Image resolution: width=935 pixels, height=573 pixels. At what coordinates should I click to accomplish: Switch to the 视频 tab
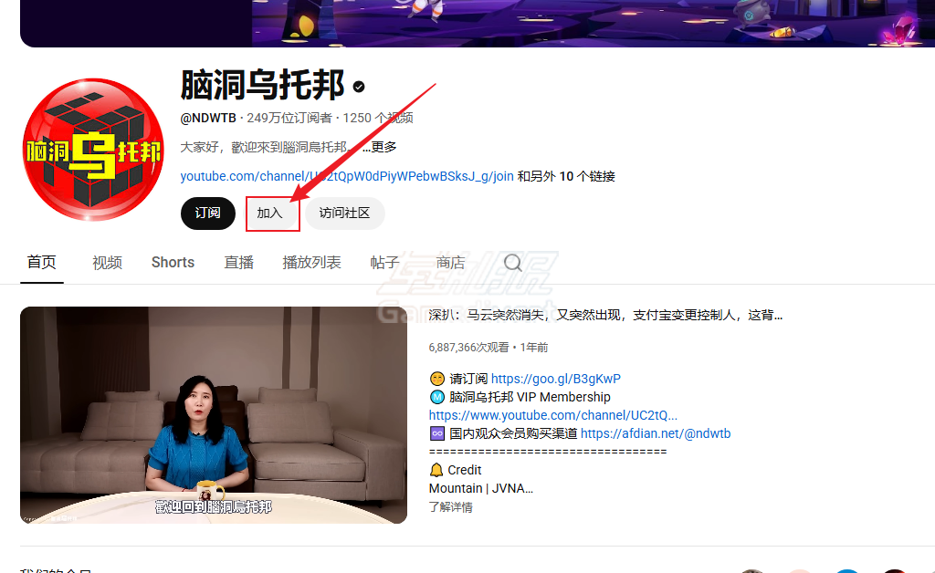tap(106, 262)
